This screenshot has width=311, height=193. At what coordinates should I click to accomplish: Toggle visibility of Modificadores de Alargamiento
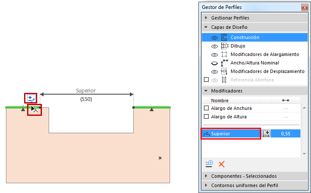tap(215, 55)
